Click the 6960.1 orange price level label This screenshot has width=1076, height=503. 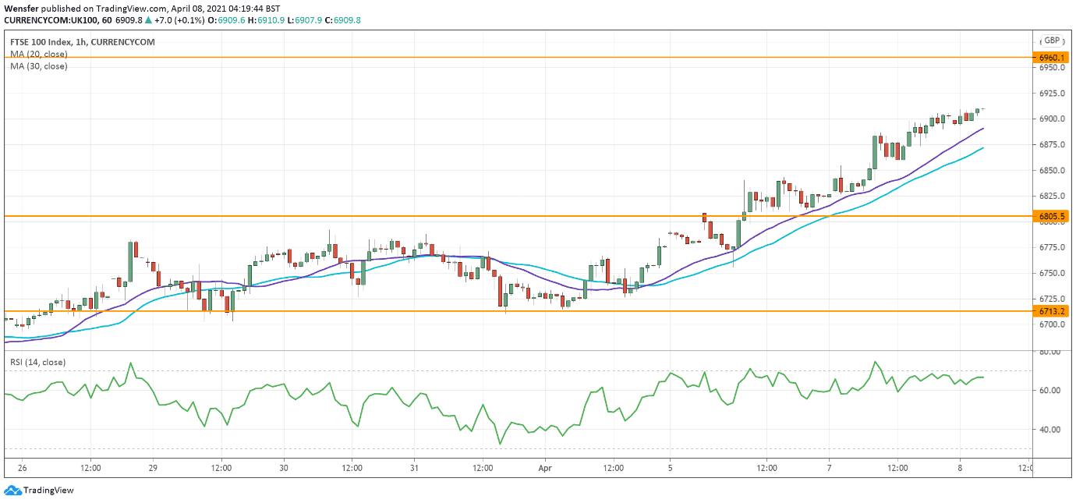1052,58
